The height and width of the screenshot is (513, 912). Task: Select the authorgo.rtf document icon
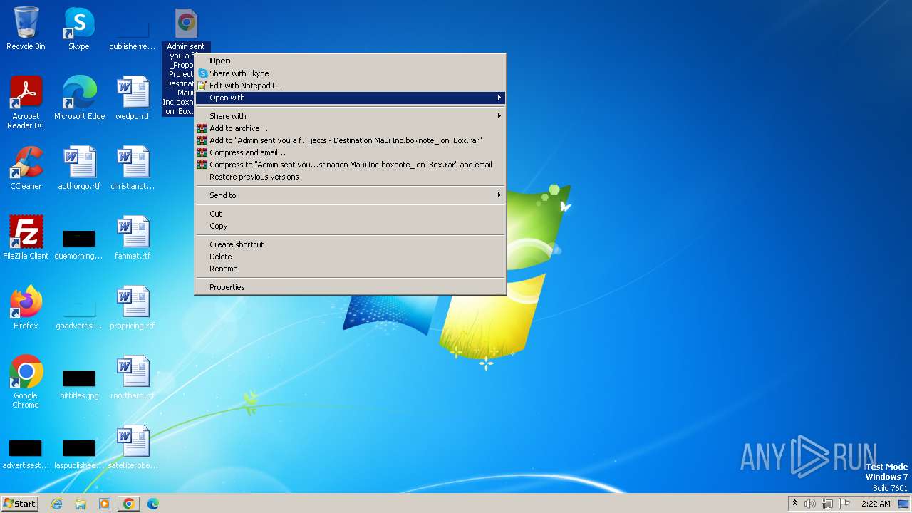(79, 168)
